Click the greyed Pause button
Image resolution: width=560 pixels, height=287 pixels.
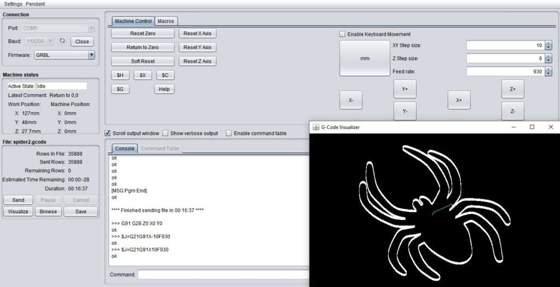[48, 200]
